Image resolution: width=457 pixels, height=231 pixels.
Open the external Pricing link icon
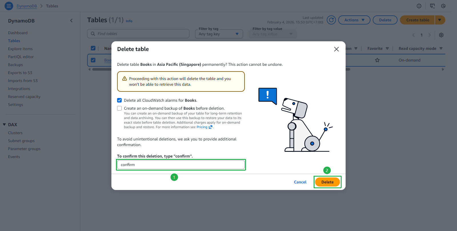click(211, 127)
